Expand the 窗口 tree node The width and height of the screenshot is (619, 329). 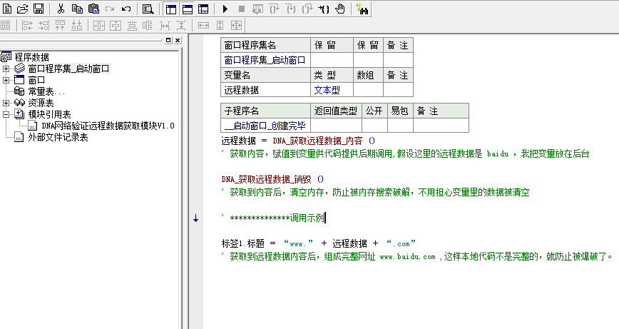coord(6,80)
